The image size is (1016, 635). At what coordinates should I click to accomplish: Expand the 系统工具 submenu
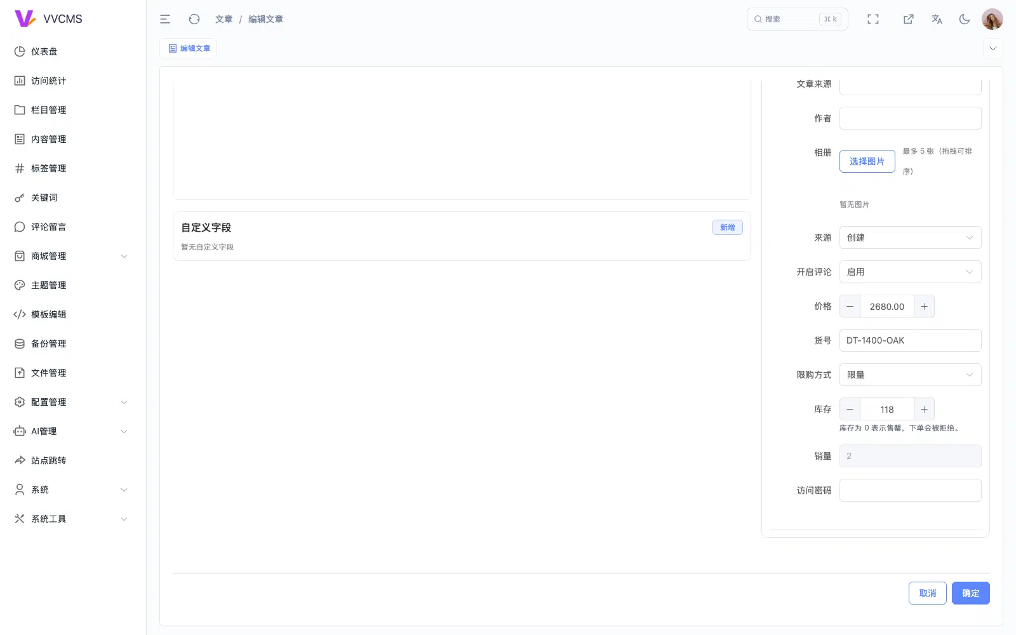coord(73,519)
